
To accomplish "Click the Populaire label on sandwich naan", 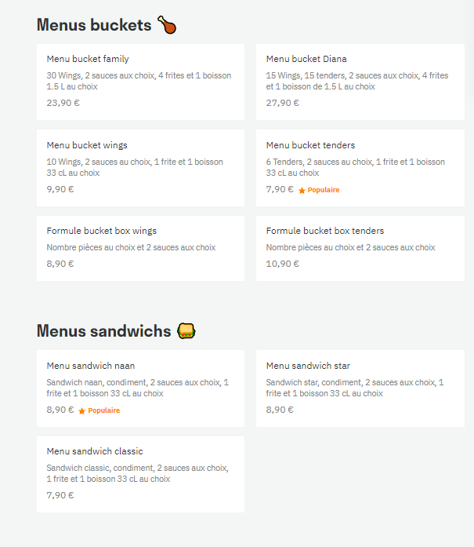I will click(x=103, y=410).
